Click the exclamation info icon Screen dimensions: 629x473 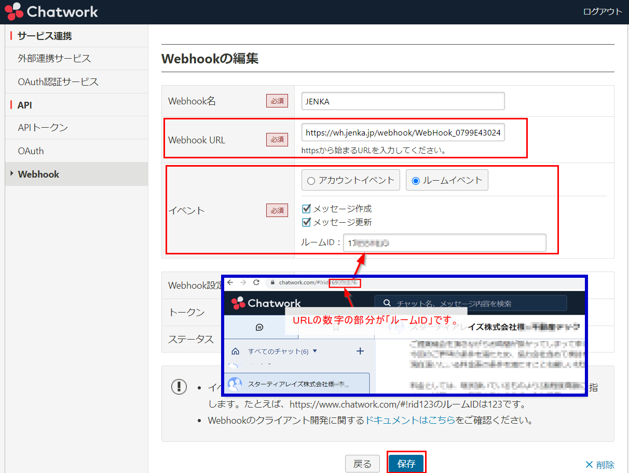point(179,386)
